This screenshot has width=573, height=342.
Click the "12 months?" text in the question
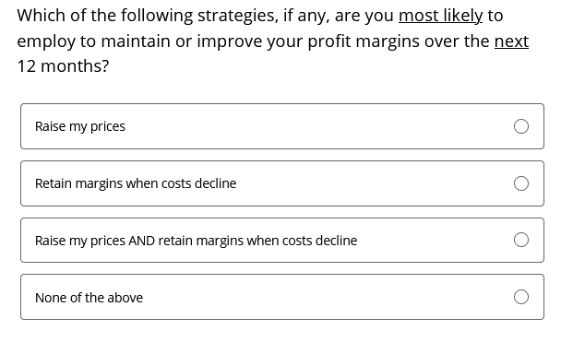[x=63, y=66]
